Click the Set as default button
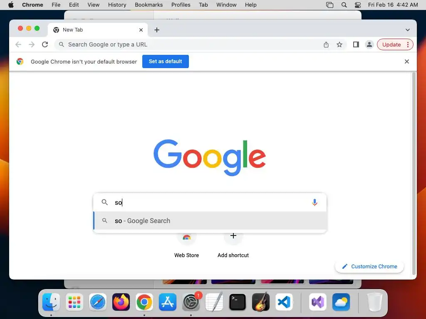Screen dimensions: 426x319 (166, 61)
